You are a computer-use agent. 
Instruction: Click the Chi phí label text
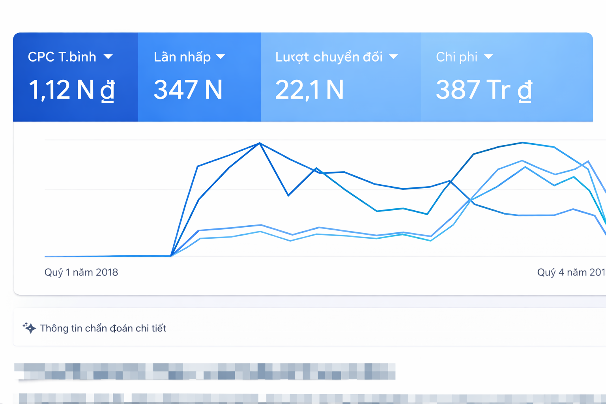coord(457,57)
